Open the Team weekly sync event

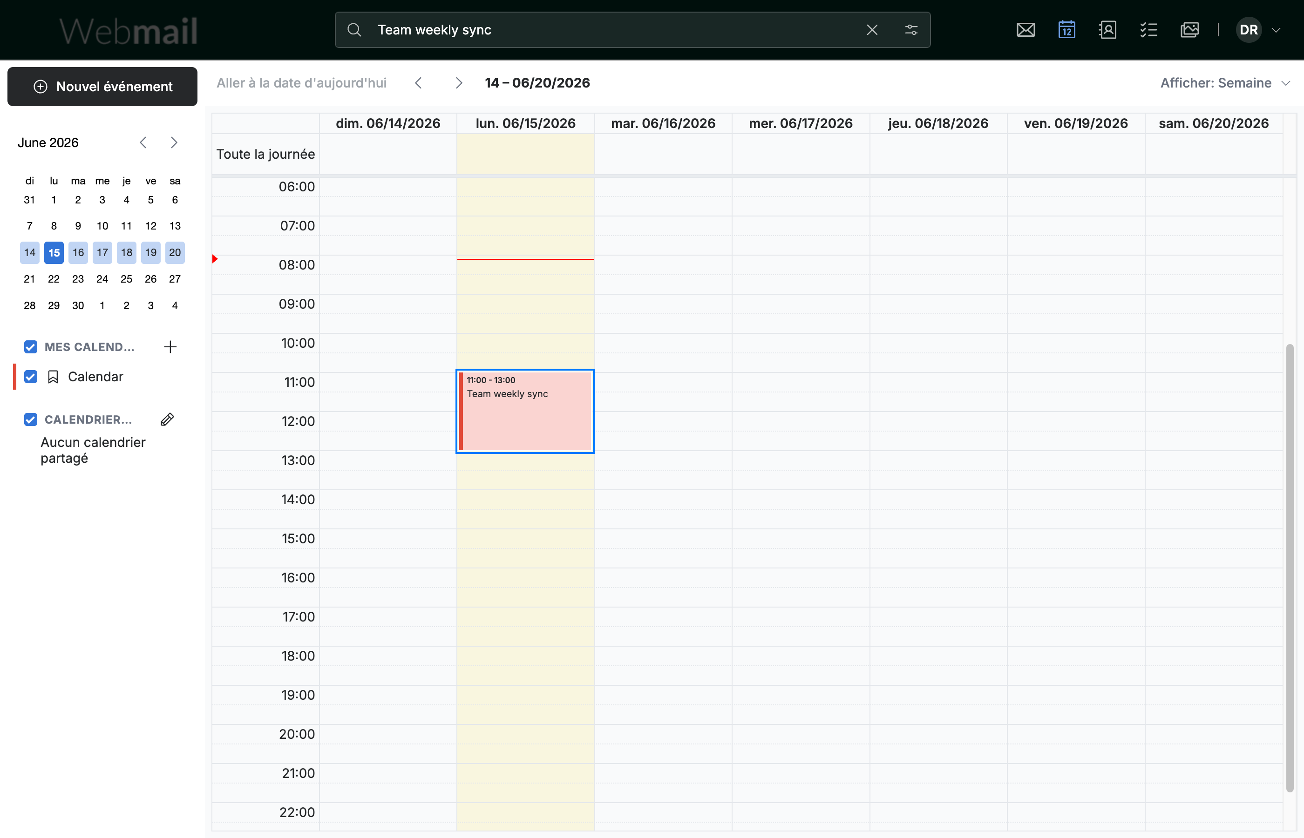click(x=525, y=412)
